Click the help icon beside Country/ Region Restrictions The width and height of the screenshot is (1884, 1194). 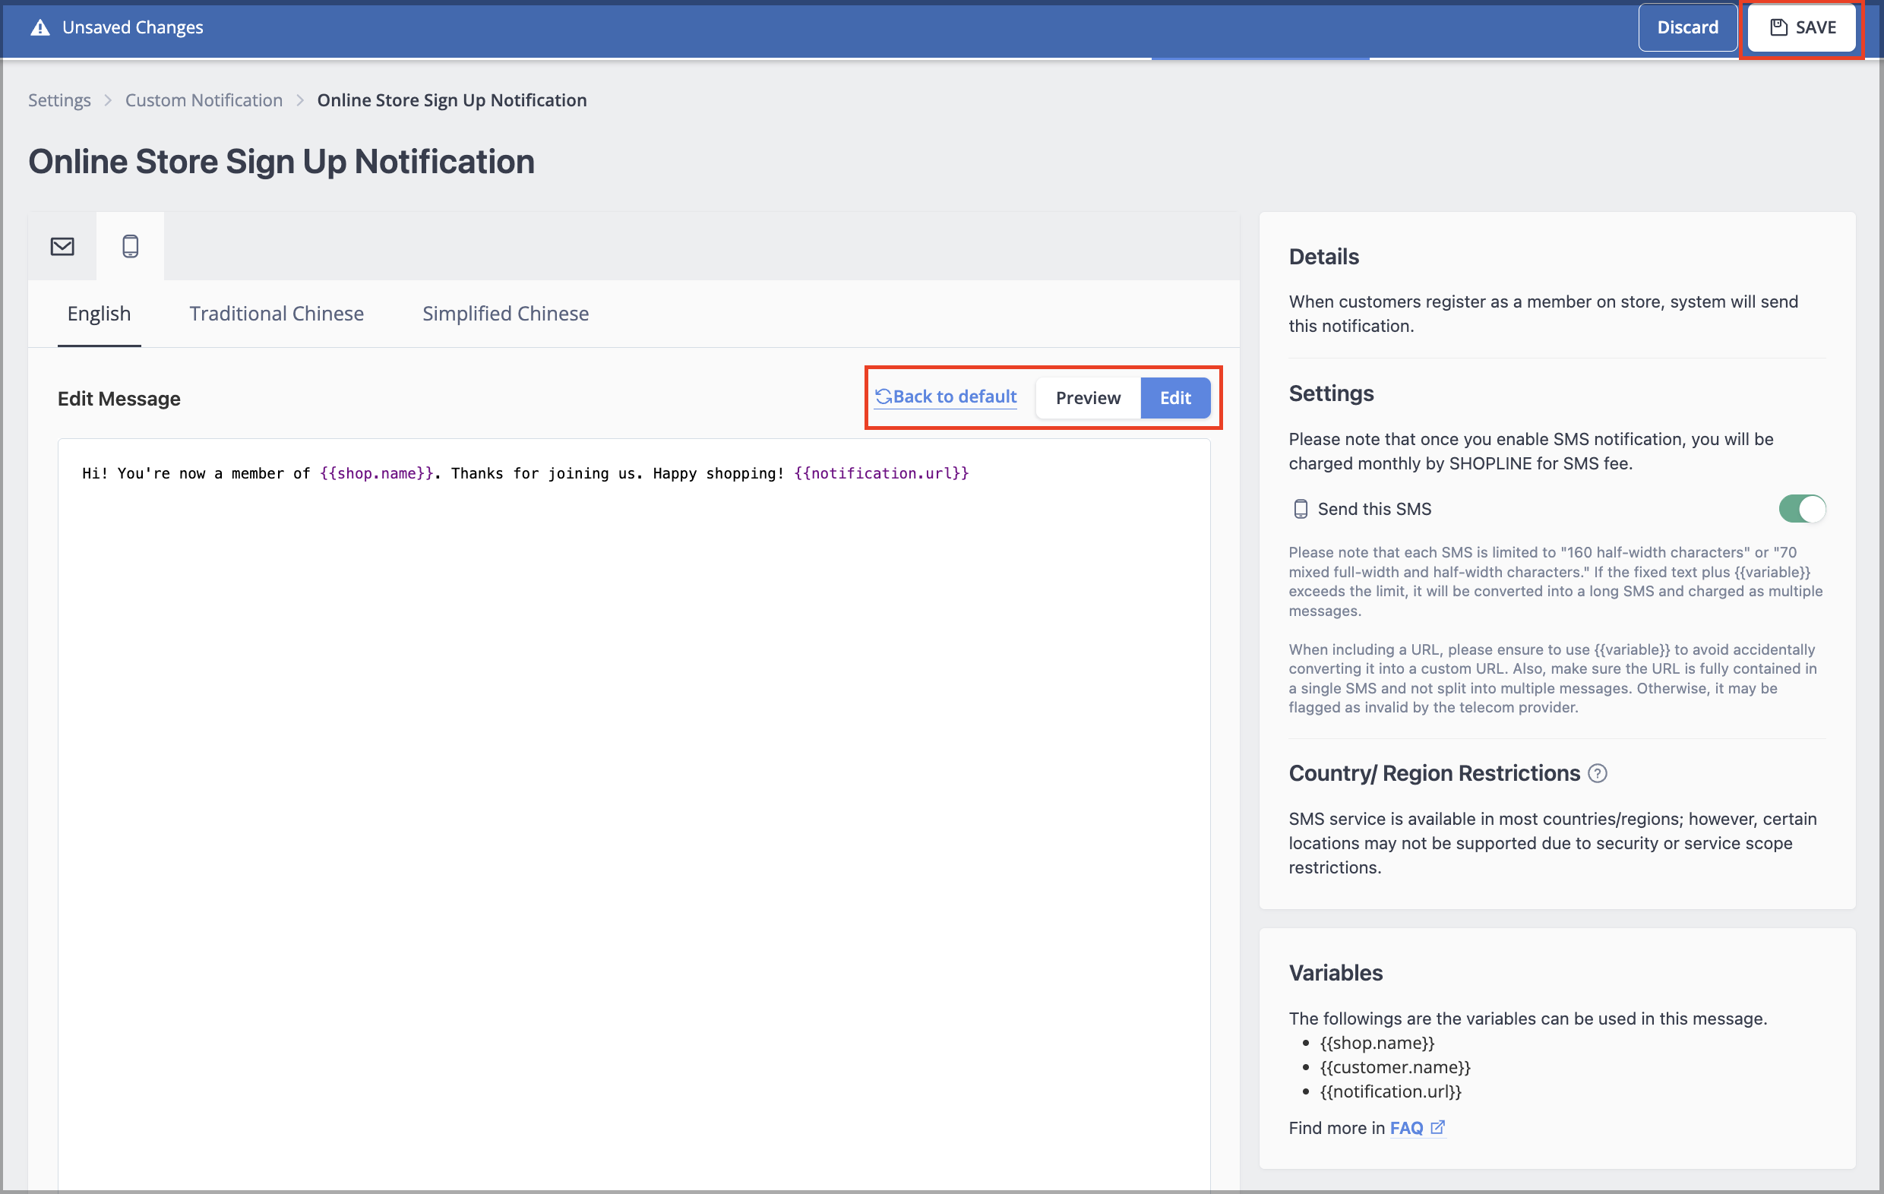pyautogui.click(x=1597, y=773)
